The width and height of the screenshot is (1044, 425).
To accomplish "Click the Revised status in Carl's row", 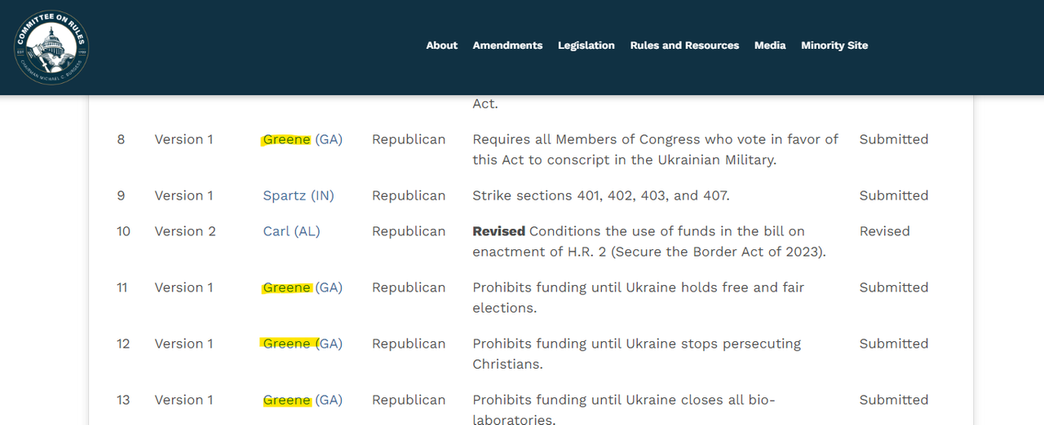I will click(x=884, y=231).
